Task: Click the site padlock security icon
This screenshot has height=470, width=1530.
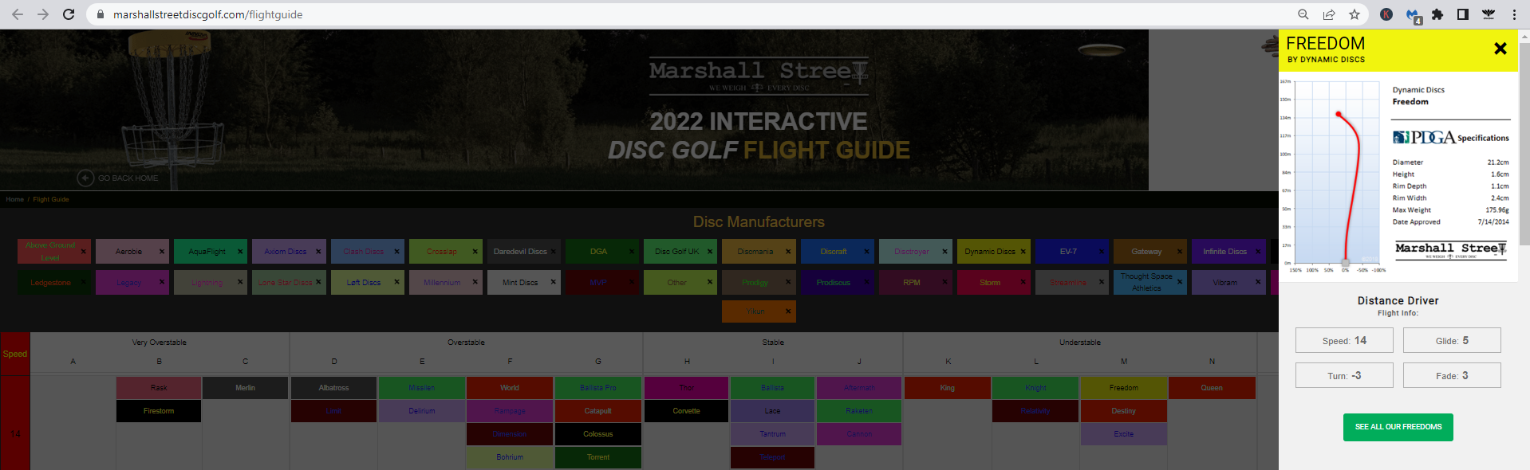Action: pos(100,14)
